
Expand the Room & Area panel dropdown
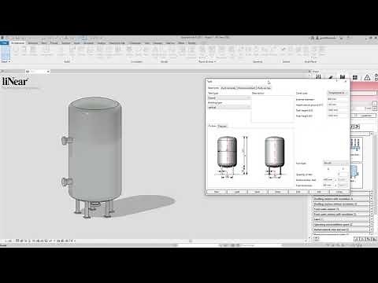pyautogui.click(x=207, y=61)
